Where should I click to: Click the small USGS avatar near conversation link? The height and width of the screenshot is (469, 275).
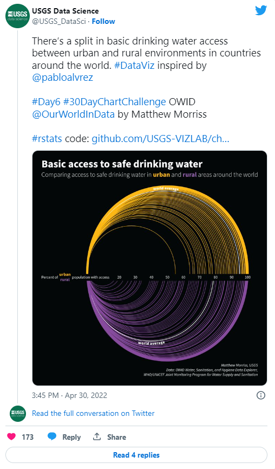tap(18, 413)
